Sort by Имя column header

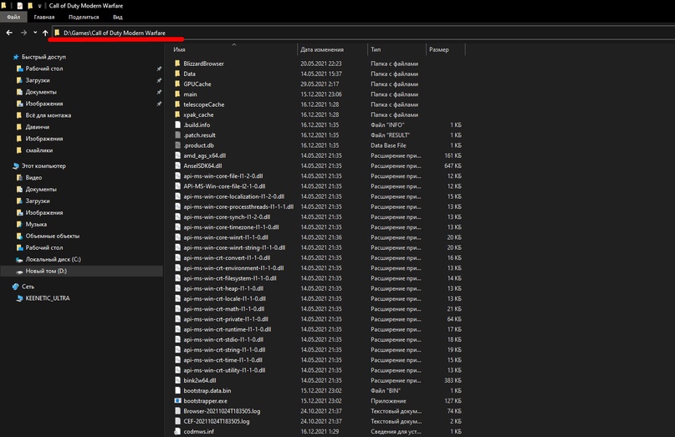[180, 49]
